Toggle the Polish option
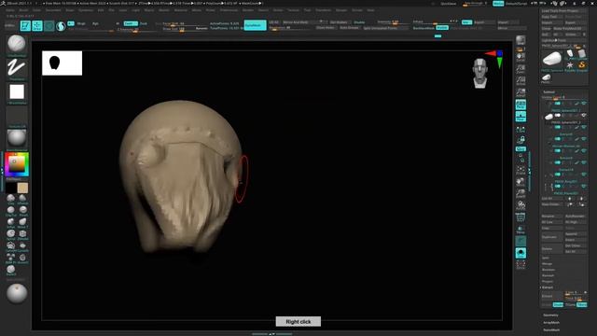Viewport: 597px width, 336px height. click(x=442, y=28)
